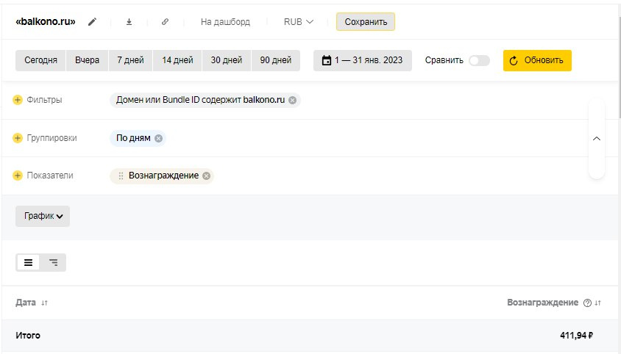Viewport: 621px width, 354px height.
Task: Click the Вознаграждение column header text
Action: [542, 303]
